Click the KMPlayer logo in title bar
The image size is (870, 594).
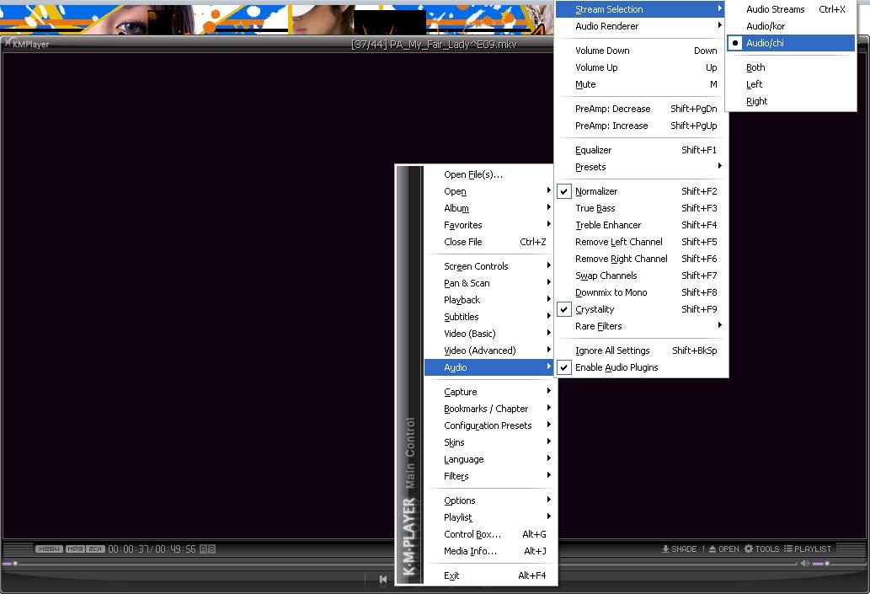27,44
